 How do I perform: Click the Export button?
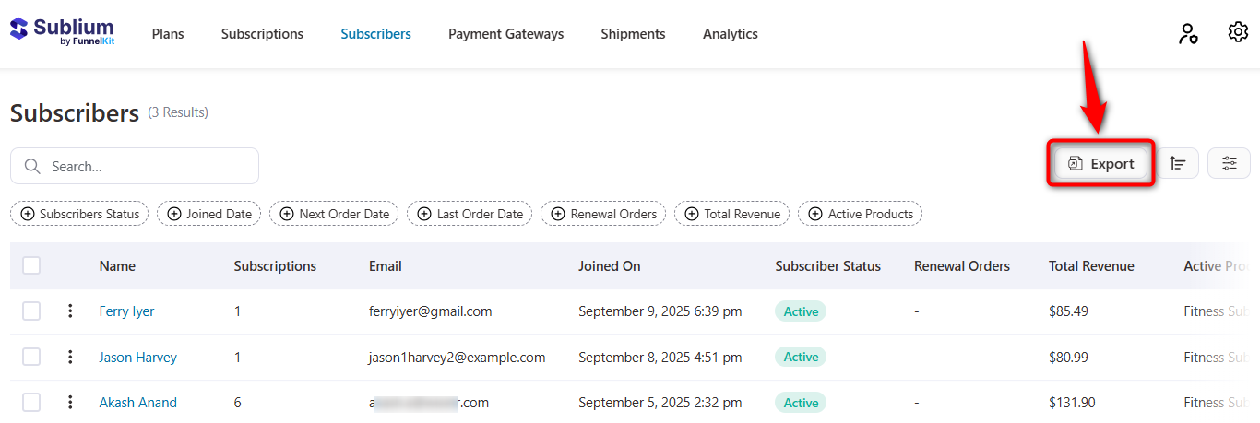pyautogui.click(x=1101, y=164)
